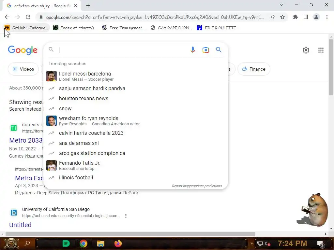The width and height of the screenshot is (334, 250).
Task: Click the Google search input field
Action: (x=123, y=50)
